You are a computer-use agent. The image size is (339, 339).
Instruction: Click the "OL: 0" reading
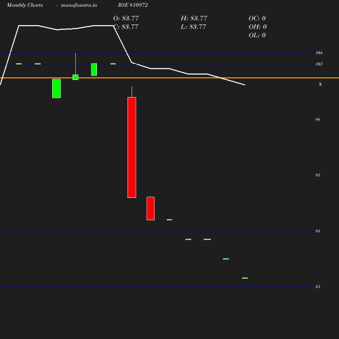coord(257,35)
